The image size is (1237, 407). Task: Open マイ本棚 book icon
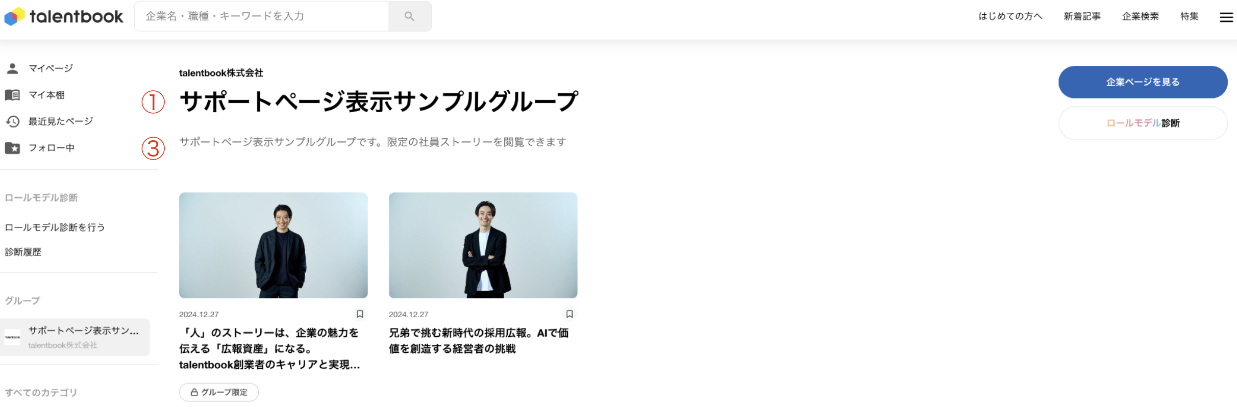[x=12, y=95]
